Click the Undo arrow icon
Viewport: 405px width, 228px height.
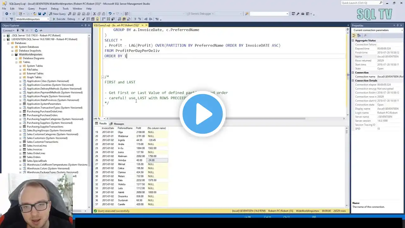coord(109,14)
